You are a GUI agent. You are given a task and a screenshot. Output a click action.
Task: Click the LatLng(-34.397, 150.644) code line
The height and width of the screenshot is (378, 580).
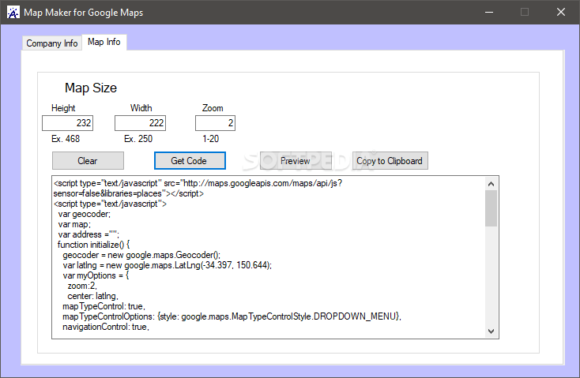(168, 265)
